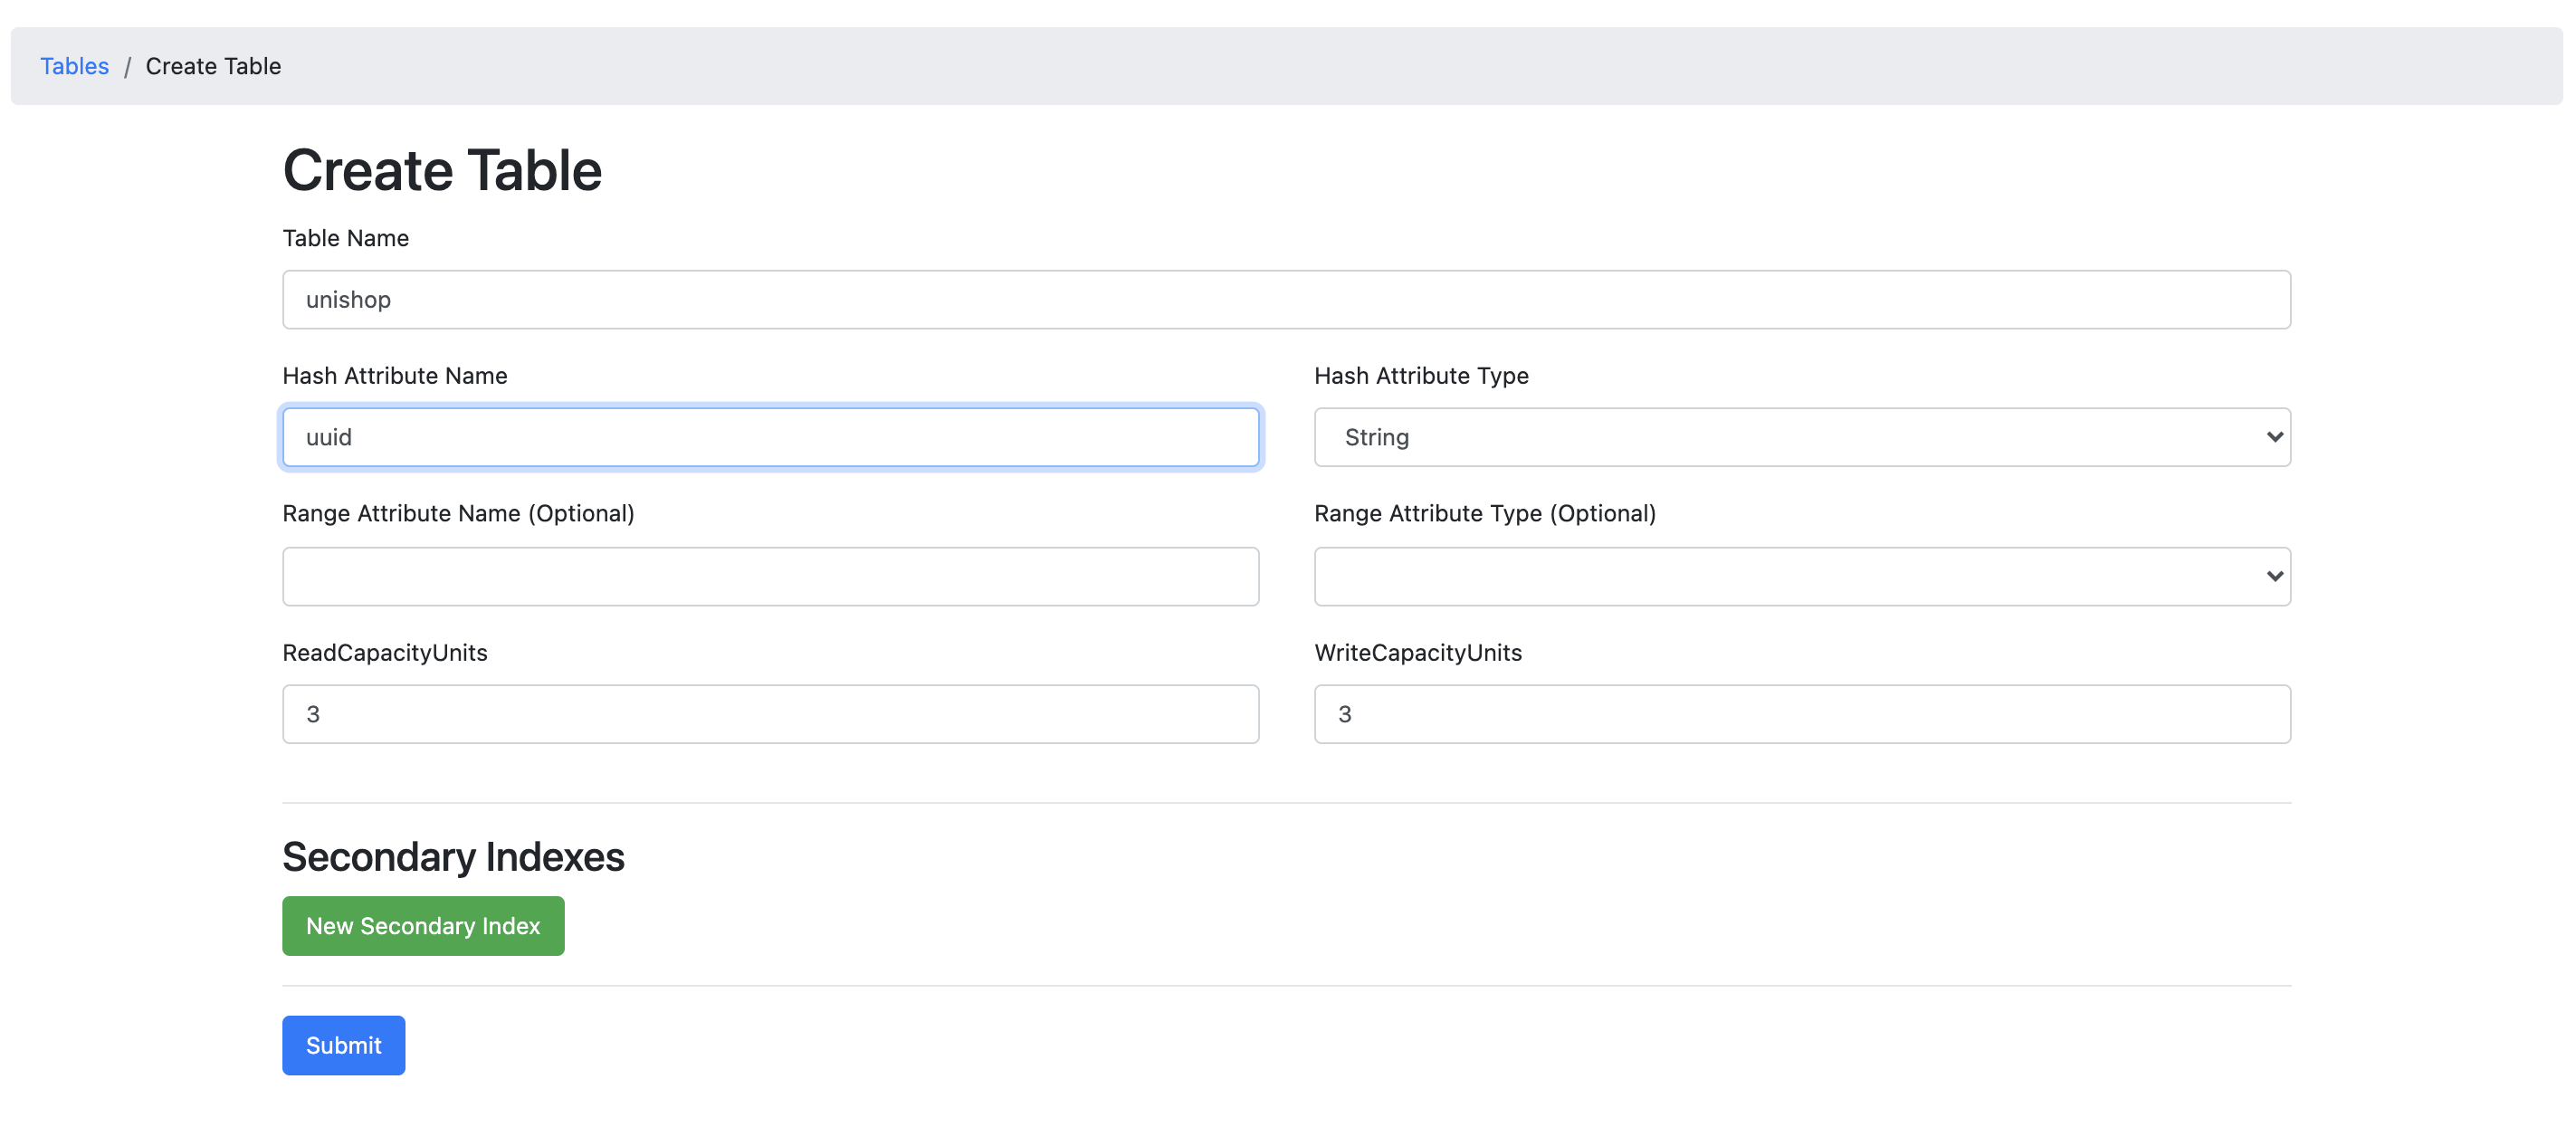The width and height of the screenshot is (2576, 1146).
Task: Click the ReadCapacityUnits input field
Action: click(x=770, y=714)
